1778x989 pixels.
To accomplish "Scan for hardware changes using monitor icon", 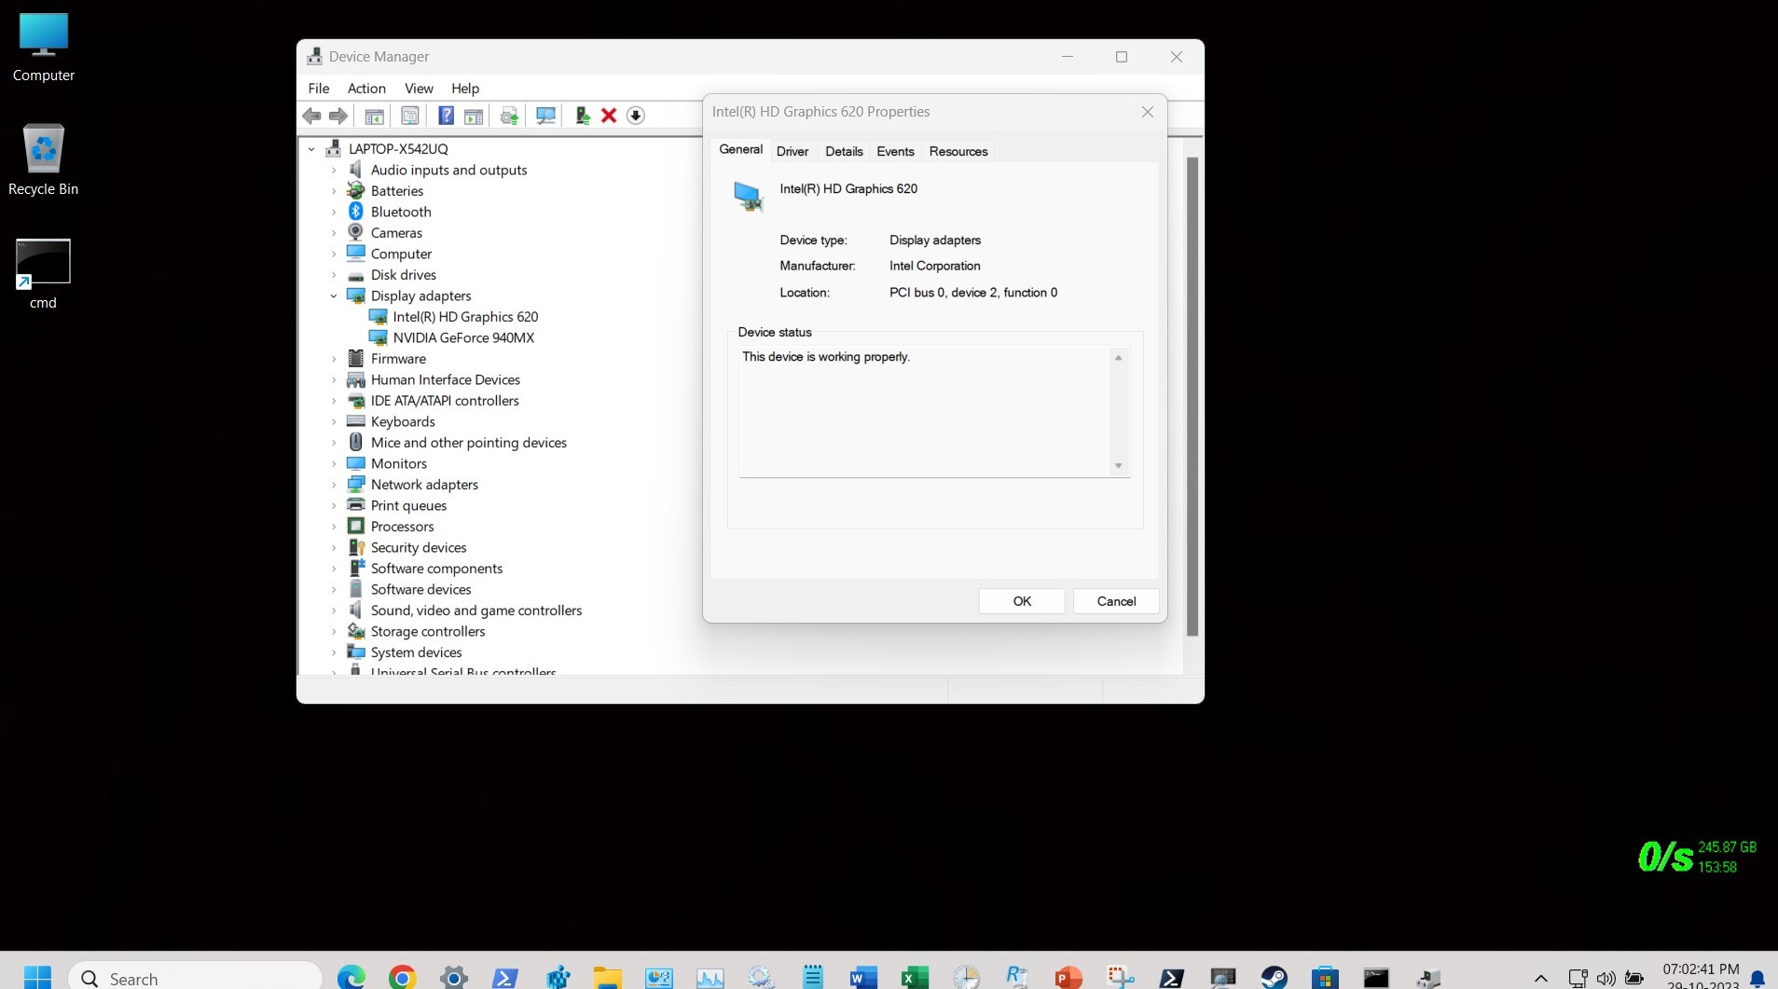I will click(x=545, y=116).
